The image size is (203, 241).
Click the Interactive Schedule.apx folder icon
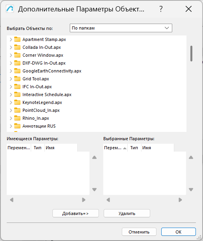[x=17, y=95]
